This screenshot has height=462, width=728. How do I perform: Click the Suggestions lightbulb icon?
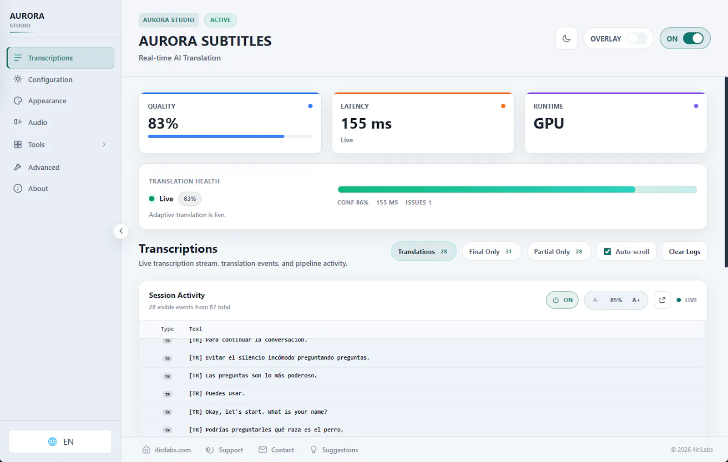[x=313, y=450]
